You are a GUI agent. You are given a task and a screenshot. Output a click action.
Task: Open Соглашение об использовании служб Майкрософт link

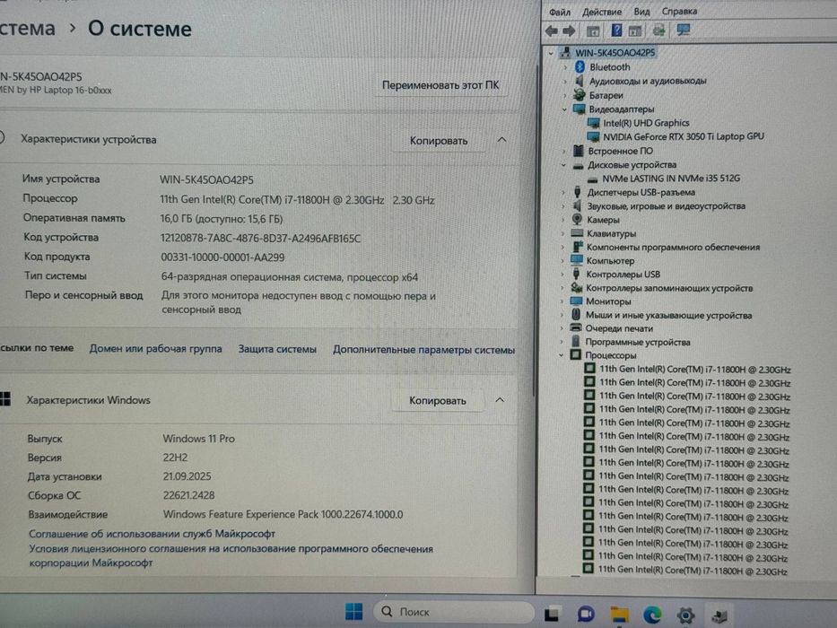coord(152,534)
